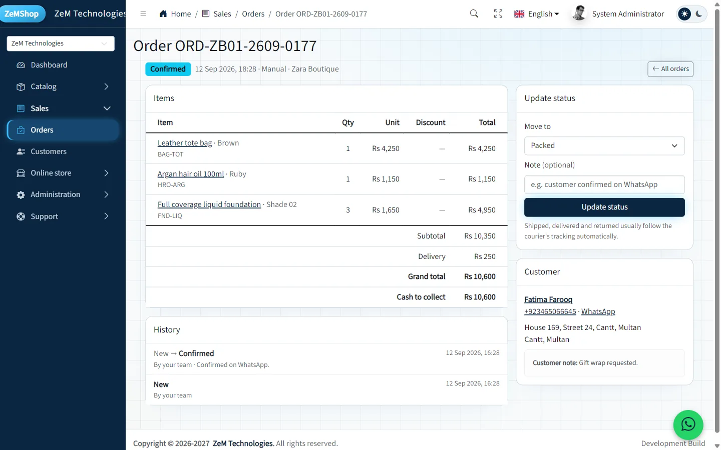
Task: Click the ZeM Technologies footer link
Action: pos(243,443)
